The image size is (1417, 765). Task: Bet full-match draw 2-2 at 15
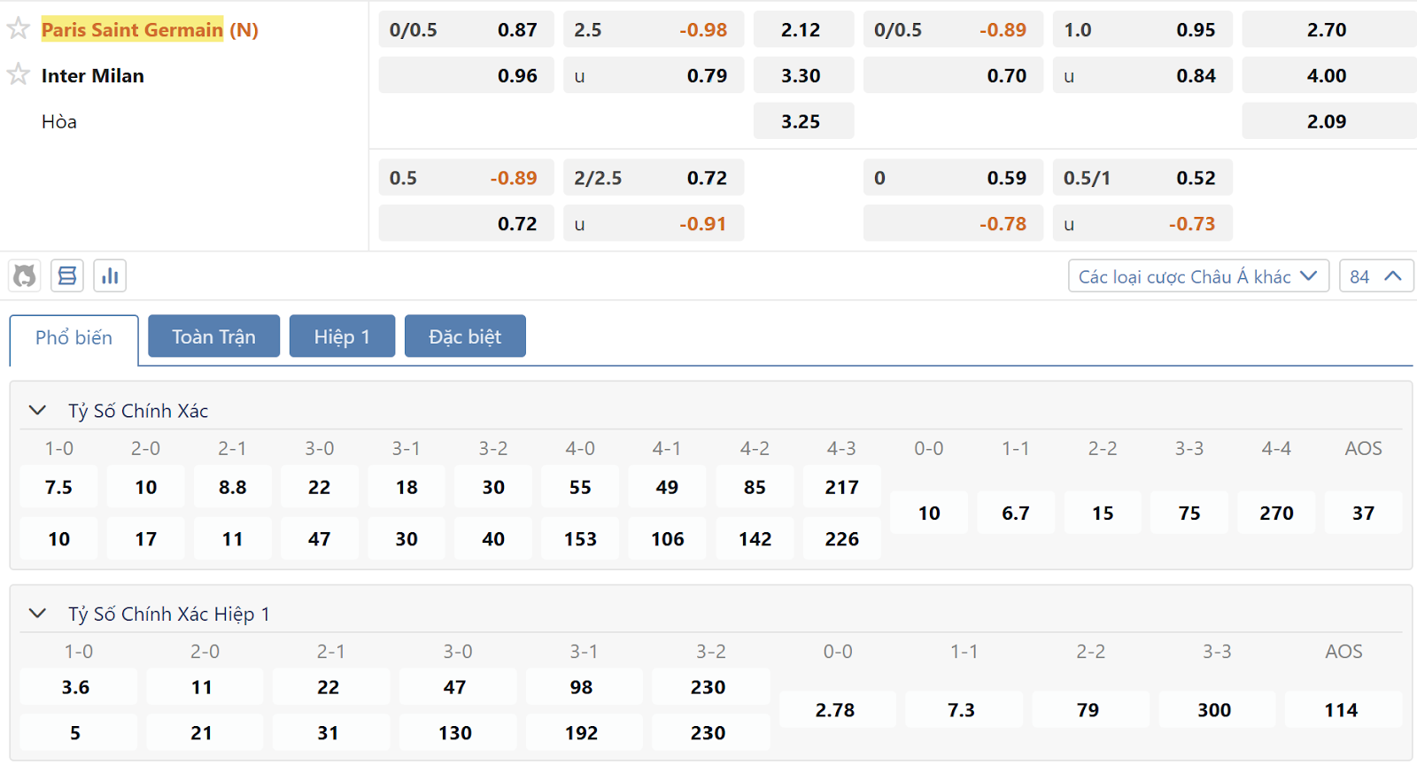click(1103, 513)
